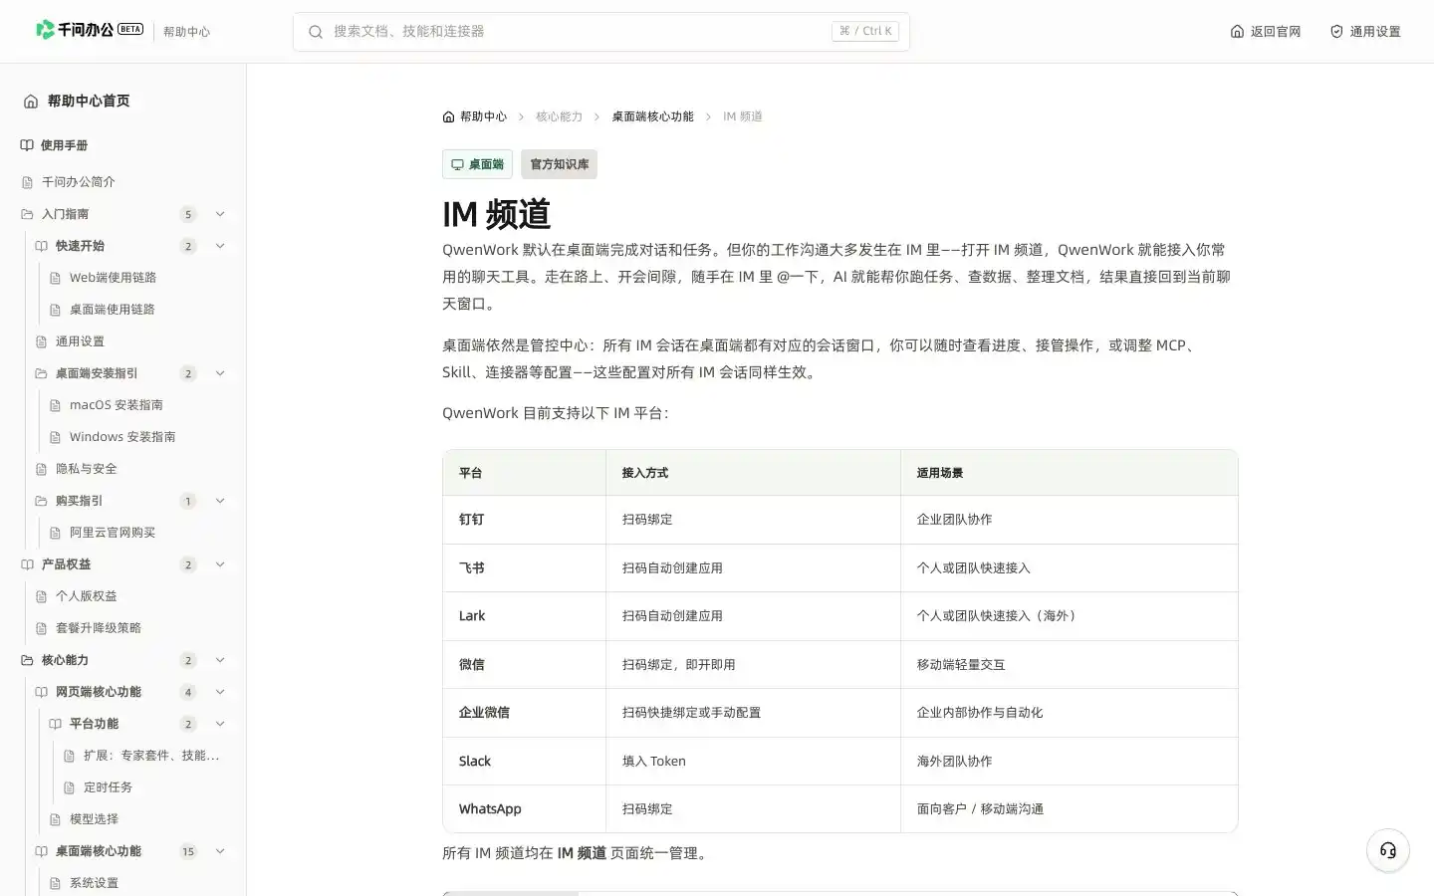The image size is (1434, 896).
Task: Click the folder icon next to 购买指引
Action: tap(41, 501)
